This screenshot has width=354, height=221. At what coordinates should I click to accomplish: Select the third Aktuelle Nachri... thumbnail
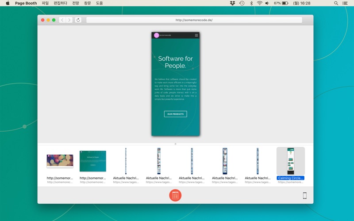[x=192, y=161]
